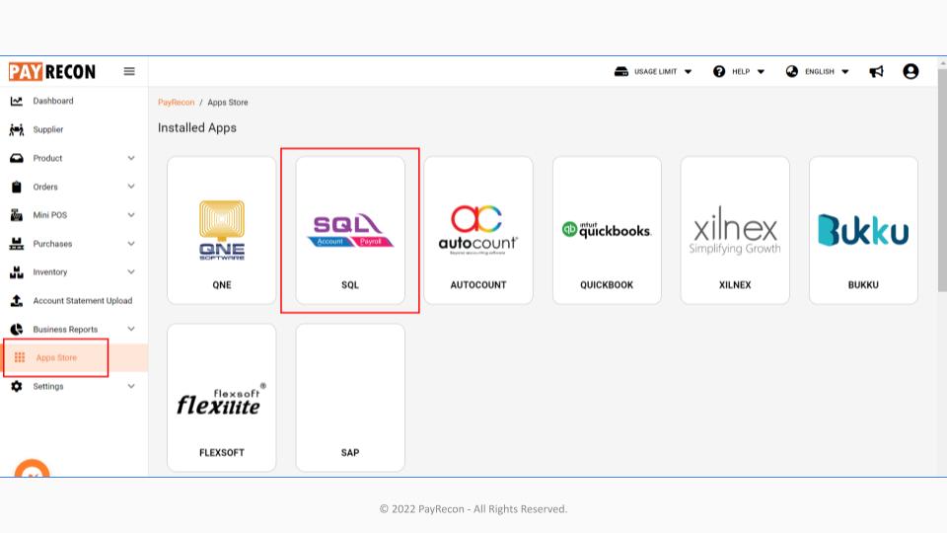Expand the Mini POS chevron
Viewport: 947px width, 533px height.
click(131, 215)
